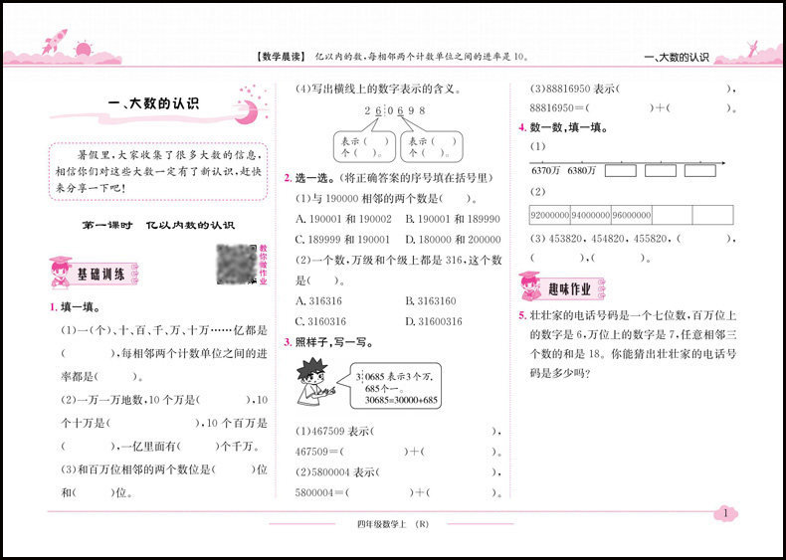Screen dimensions: 786x560
Task: Click the graduate girl icon next to 基础训练
Action: coord(61,273)
